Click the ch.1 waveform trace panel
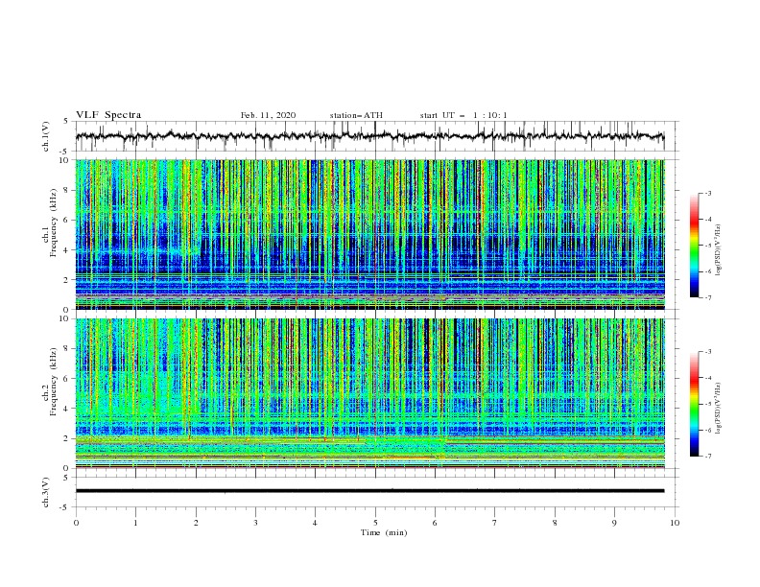The width and height of the screenshot is (760, 587). tap(377, 136)
